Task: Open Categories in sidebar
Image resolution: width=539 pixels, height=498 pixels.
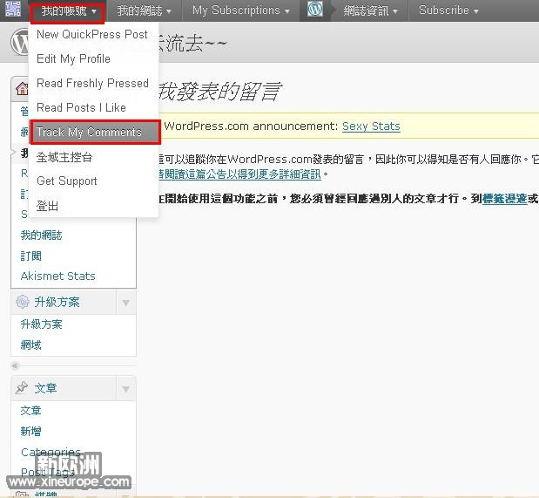Action: pyautogui.click(x=51, y=452)
